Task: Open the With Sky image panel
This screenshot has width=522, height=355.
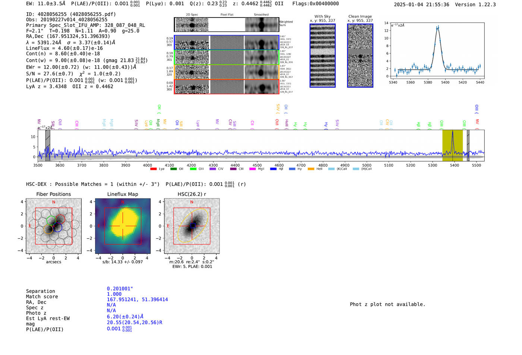Action: point(323,56)
